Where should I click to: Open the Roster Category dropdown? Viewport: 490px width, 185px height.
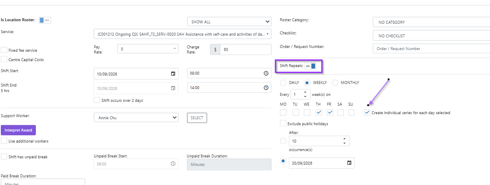[431, 22]
